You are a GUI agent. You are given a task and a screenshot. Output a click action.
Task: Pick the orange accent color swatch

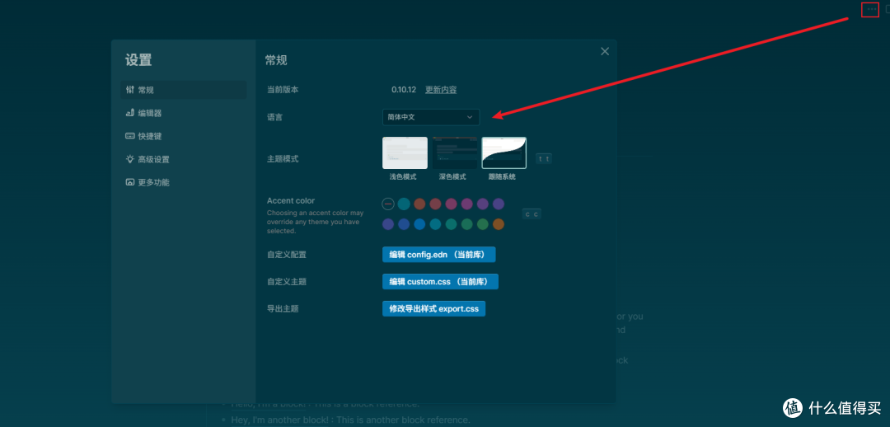pyautogui.click(x=499, y=224)
